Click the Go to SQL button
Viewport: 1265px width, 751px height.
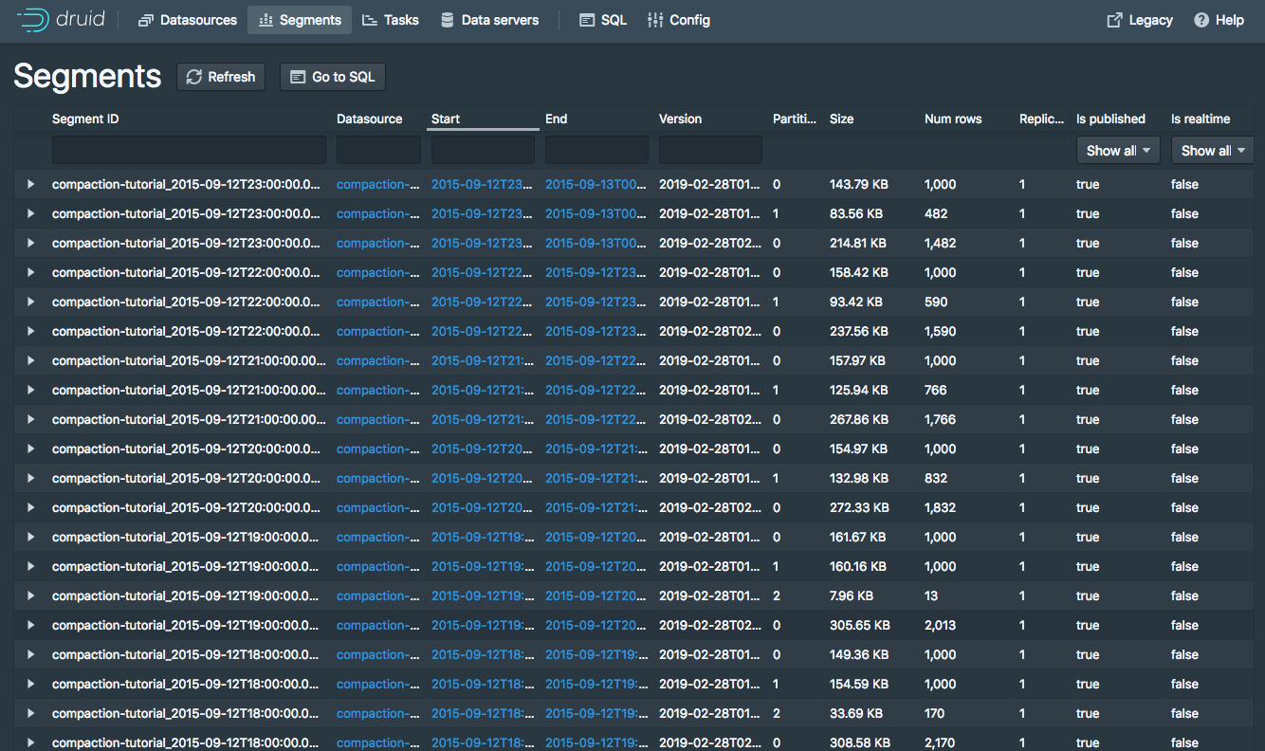(x=333, y=77)
